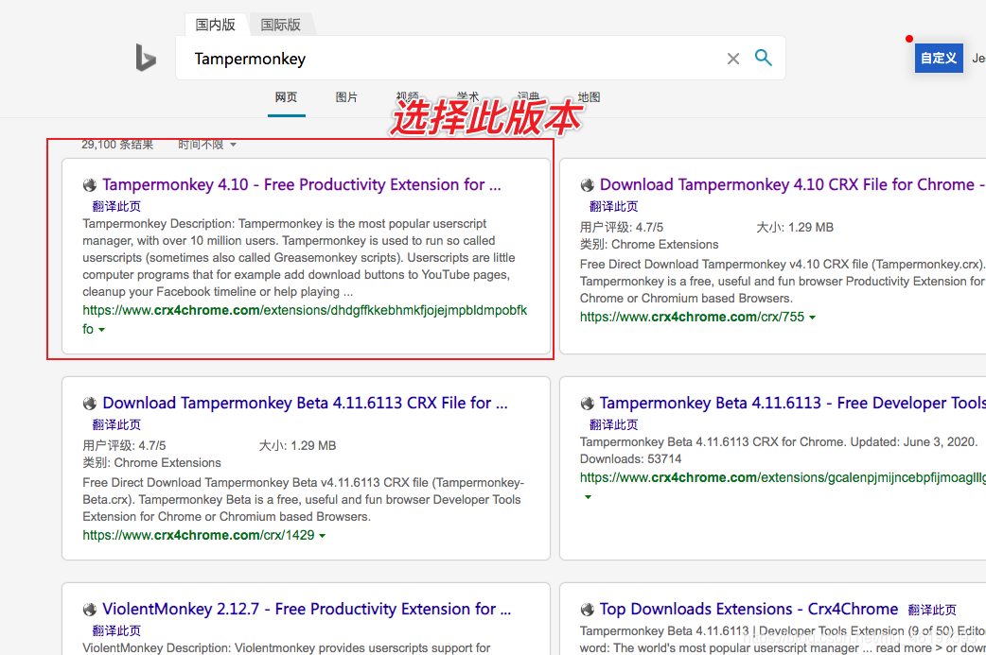Click the Bing logo icon
986x655 pixels.
click(x=146, y=57)
